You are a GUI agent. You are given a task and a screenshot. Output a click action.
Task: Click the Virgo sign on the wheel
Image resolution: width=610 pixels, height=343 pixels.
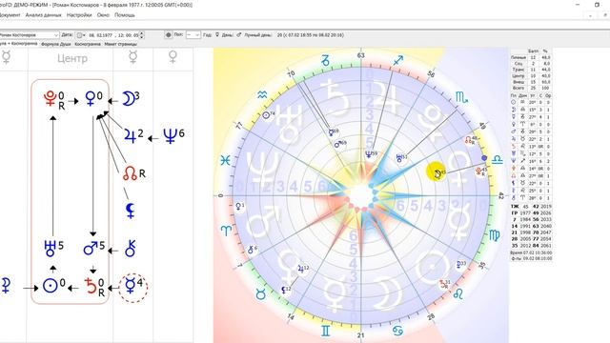click(495, 235)
